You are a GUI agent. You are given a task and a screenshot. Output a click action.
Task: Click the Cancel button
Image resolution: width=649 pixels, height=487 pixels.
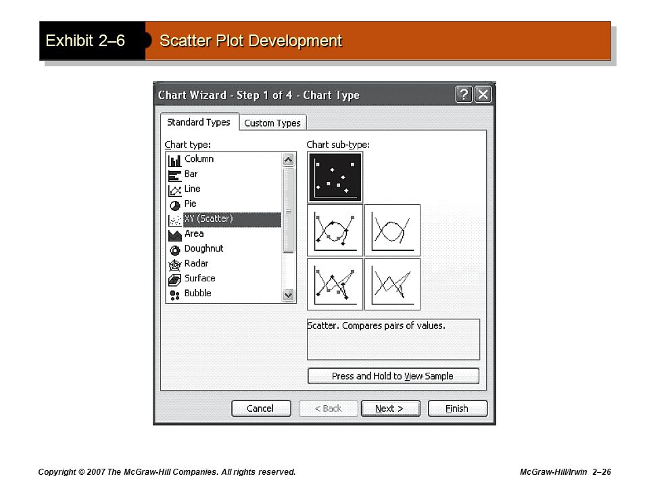(261, 409)
